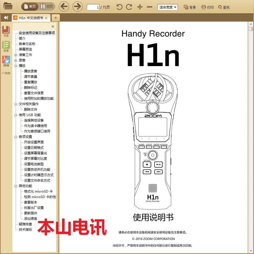The width and height of the screenshot is (254, 254).
Task: Collapse the 播放 tree node
Action: pos(16,66)
